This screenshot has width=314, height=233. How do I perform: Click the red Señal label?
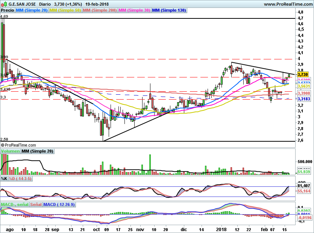36,204
